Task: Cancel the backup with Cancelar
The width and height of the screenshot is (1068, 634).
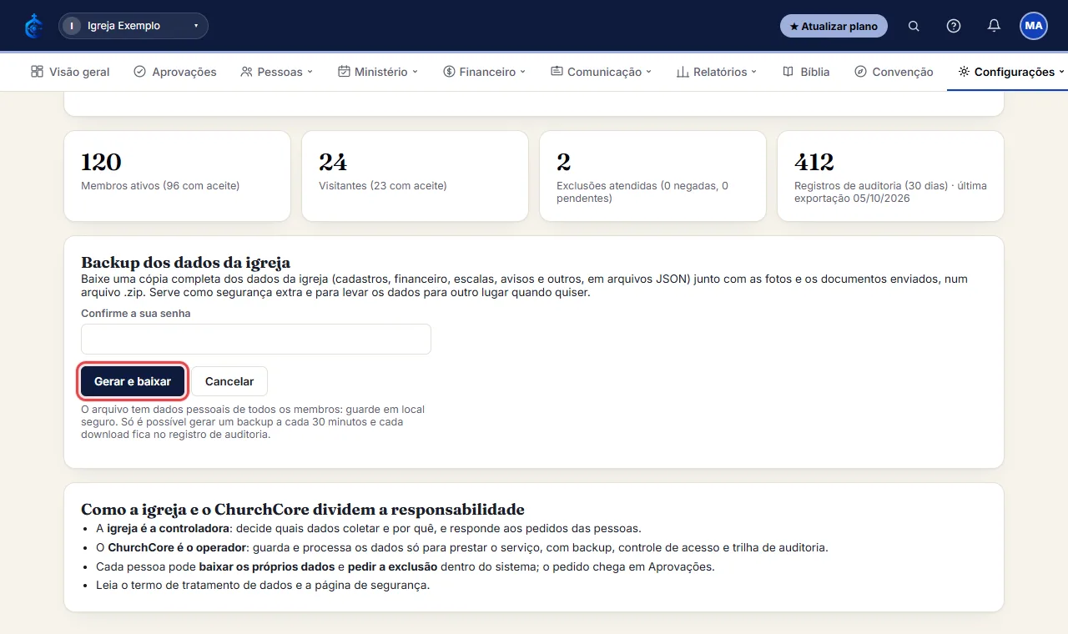Action: coord(229,381)
